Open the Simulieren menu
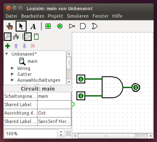This screenshot has width=157, height=142. (x=78, y=16)
